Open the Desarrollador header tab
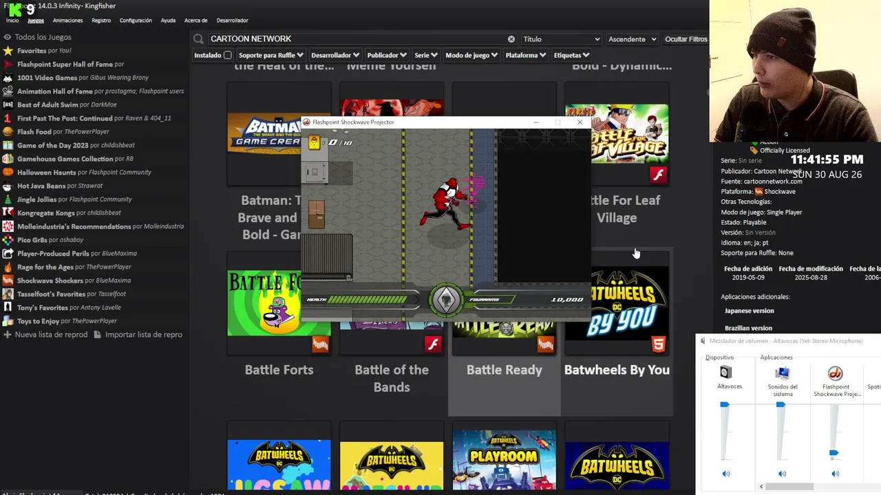881x495 pixels. 232,21
